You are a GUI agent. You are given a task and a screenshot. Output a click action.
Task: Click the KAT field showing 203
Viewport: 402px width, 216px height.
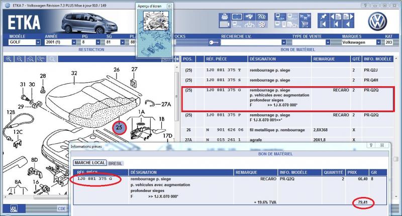388,42
